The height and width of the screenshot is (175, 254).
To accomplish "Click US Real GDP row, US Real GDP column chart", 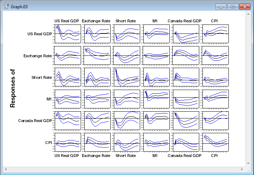I will coord(67,34).
